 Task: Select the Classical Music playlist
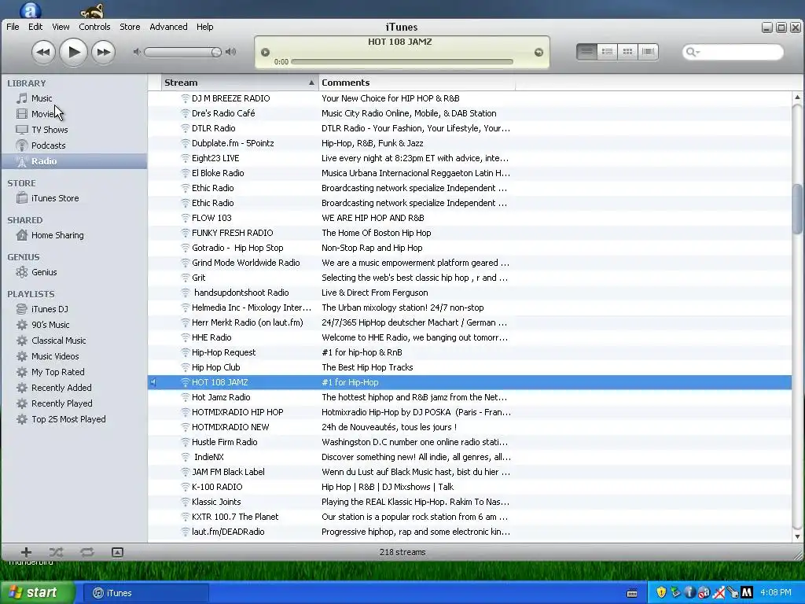(x=75, y=341)
